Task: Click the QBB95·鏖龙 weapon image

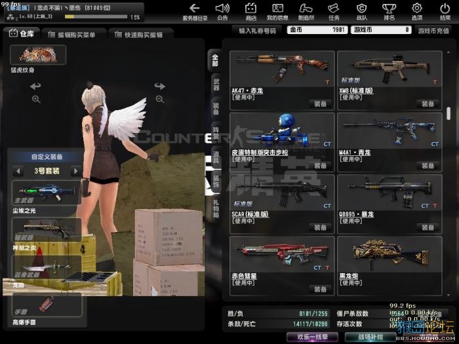Action: 389,192
